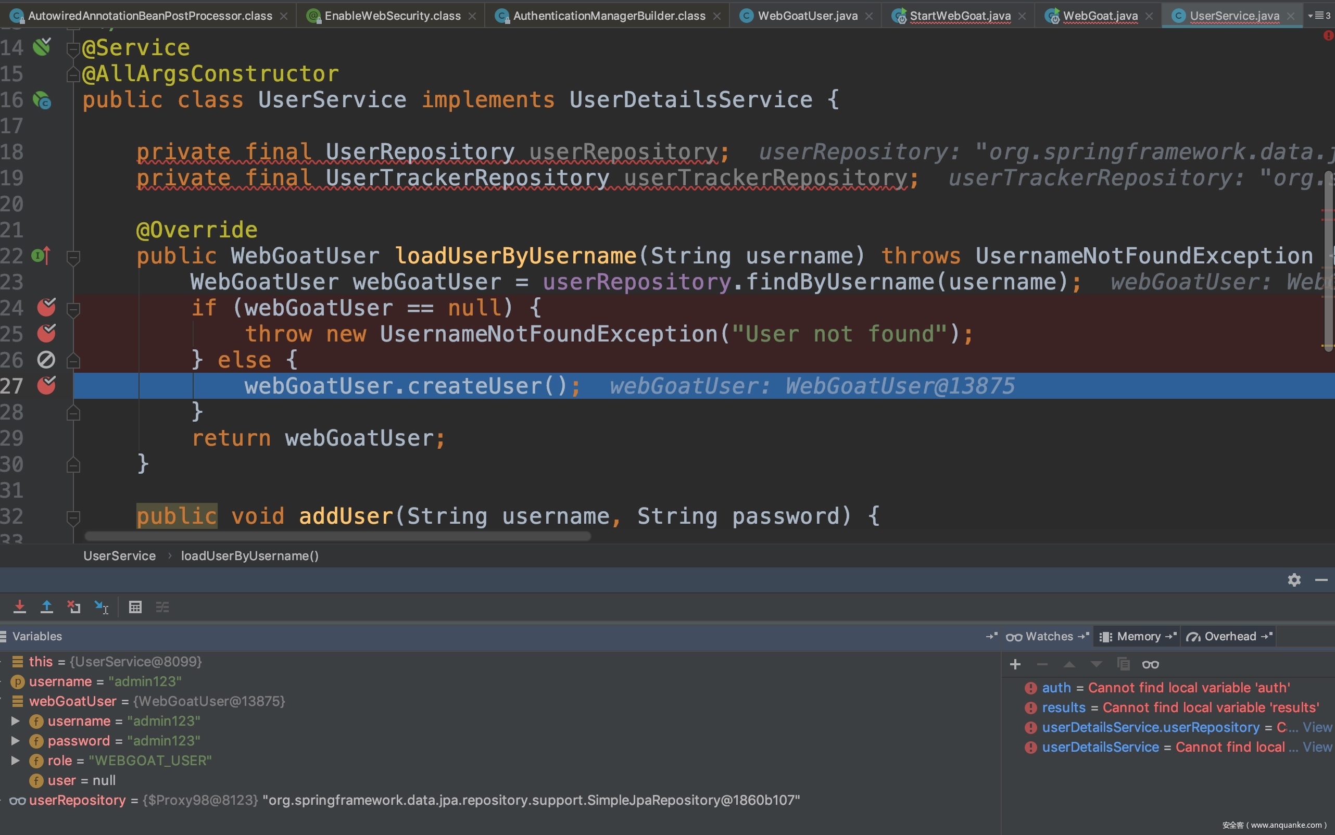Show the hidden editor tabs list
Image resolution: width=1335 pixels, height=835 pixels.
[1319, 16]
